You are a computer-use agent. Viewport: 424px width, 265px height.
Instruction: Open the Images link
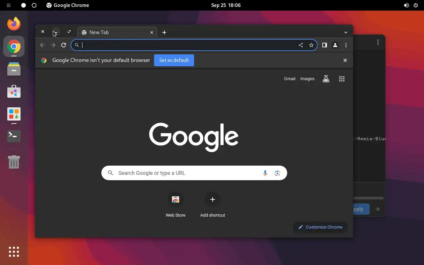coord(307,79)
